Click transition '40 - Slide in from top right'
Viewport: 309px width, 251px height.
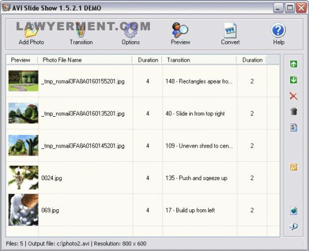[x=195, y=114]
